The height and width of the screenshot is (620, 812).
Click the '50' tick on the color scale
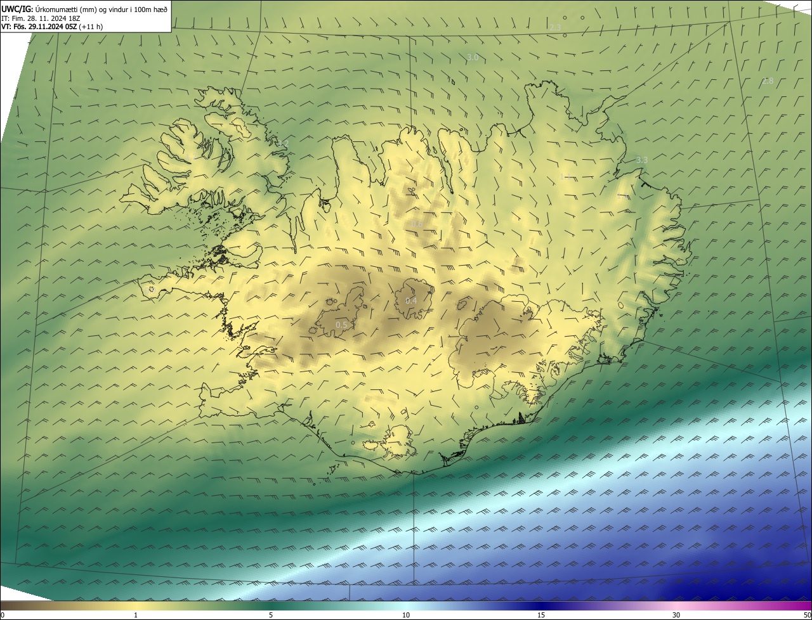(x=807, y=615)
